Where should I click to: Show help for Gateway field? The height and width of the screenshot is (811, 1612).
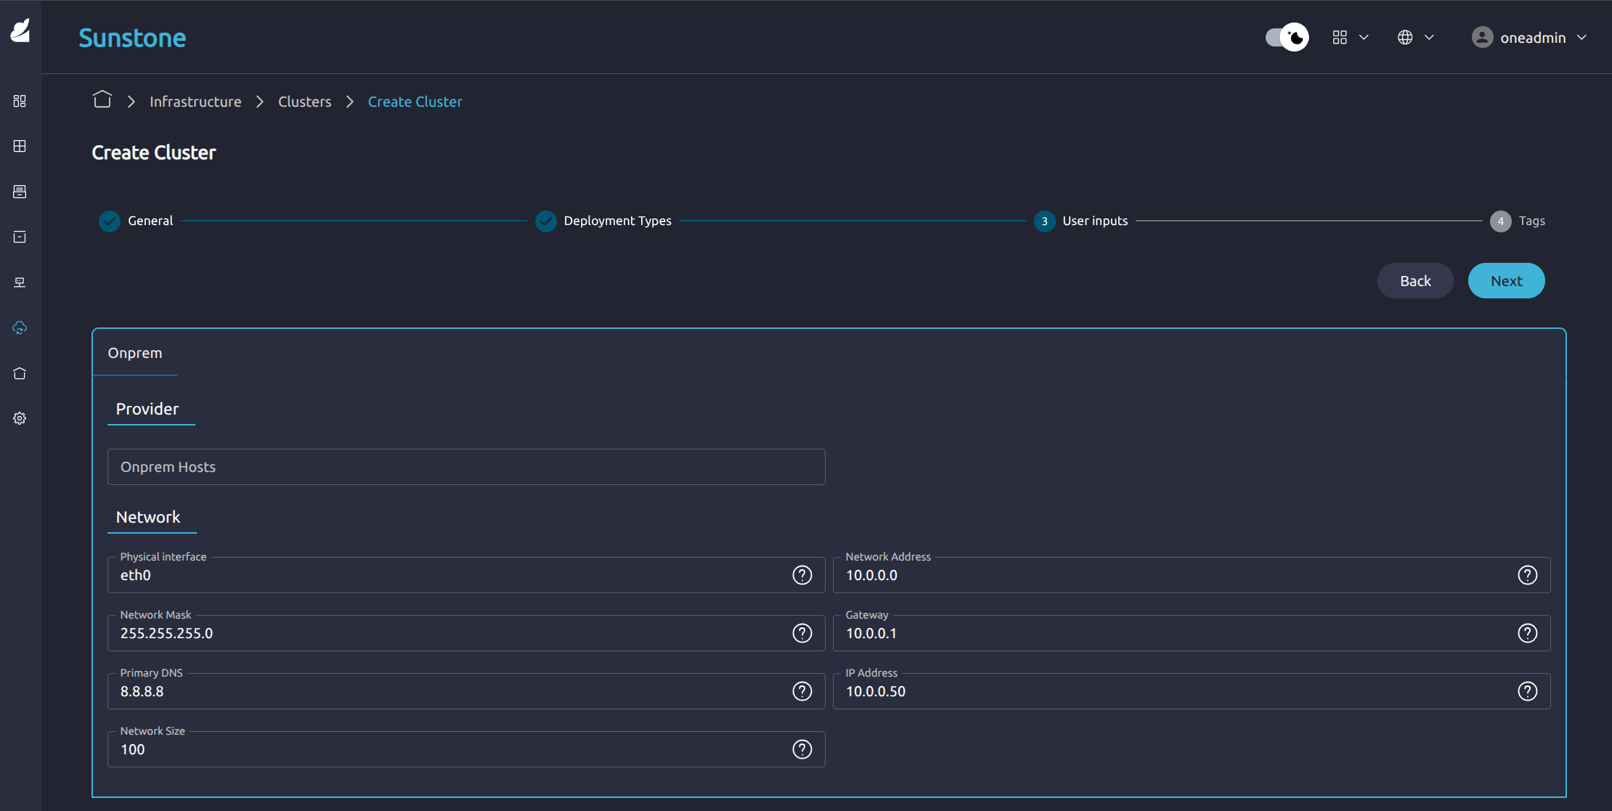1527,633
